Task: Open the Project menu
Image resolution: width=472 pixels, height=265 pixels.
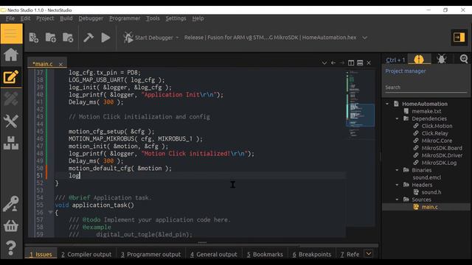Action: [x=45, y=18]
